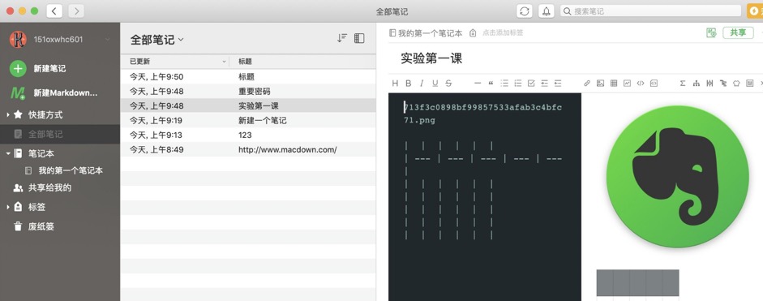
Task: Insert a code block
Action: 654,84
